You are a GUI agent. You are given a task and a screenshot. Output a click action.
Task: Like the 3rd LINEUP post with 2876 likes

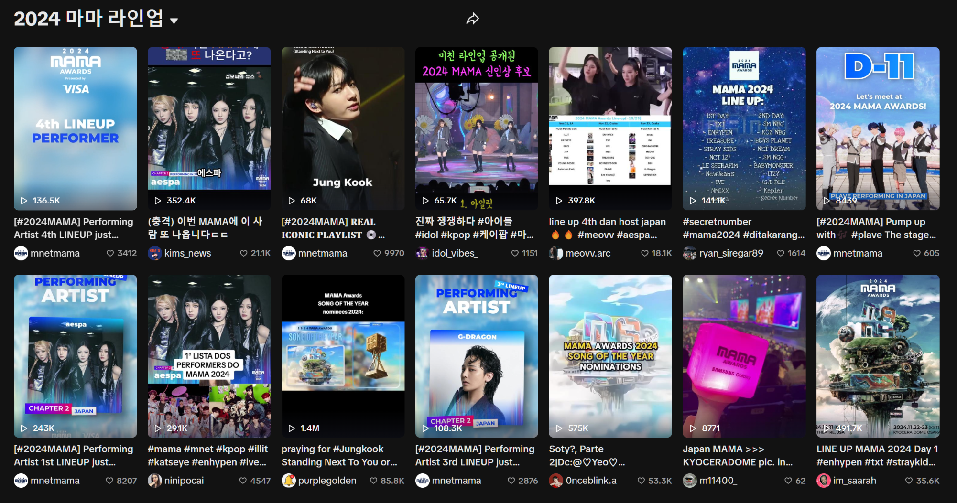pos(511,481)
